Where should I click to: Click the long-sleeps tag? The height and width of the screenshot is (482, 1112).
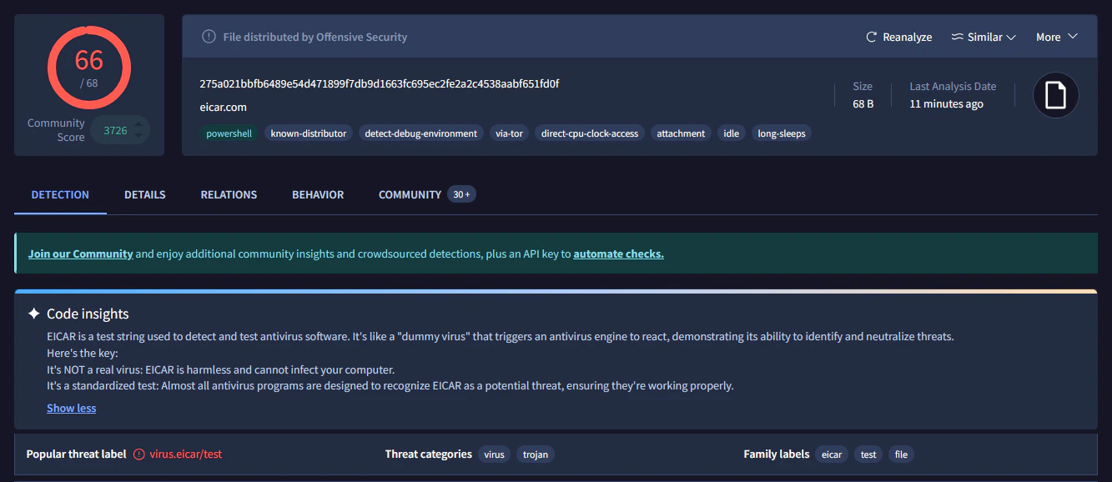coord(782,133)
